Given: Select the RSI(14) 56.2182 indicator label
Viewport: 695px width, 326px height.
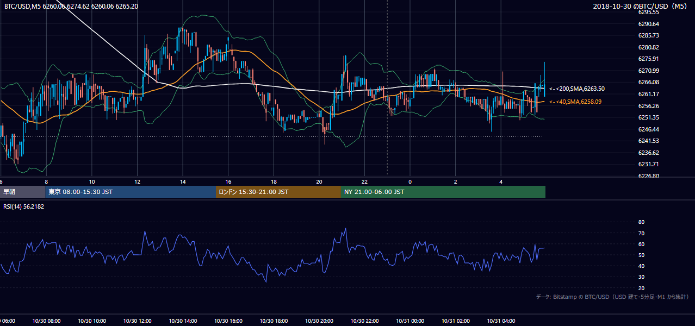Looking at the screenshot, I should coord(24,207).
